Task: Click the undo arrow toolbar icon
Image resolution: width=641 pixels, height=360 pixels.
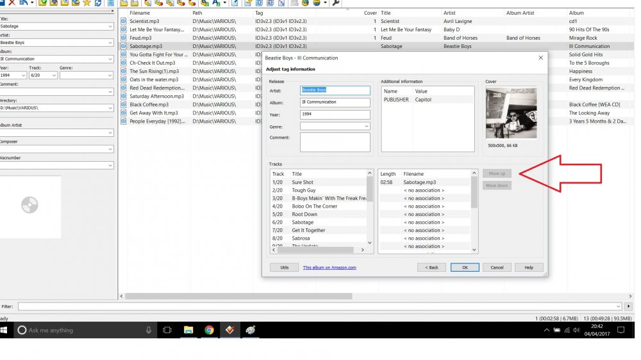Action: coord(24,3)
